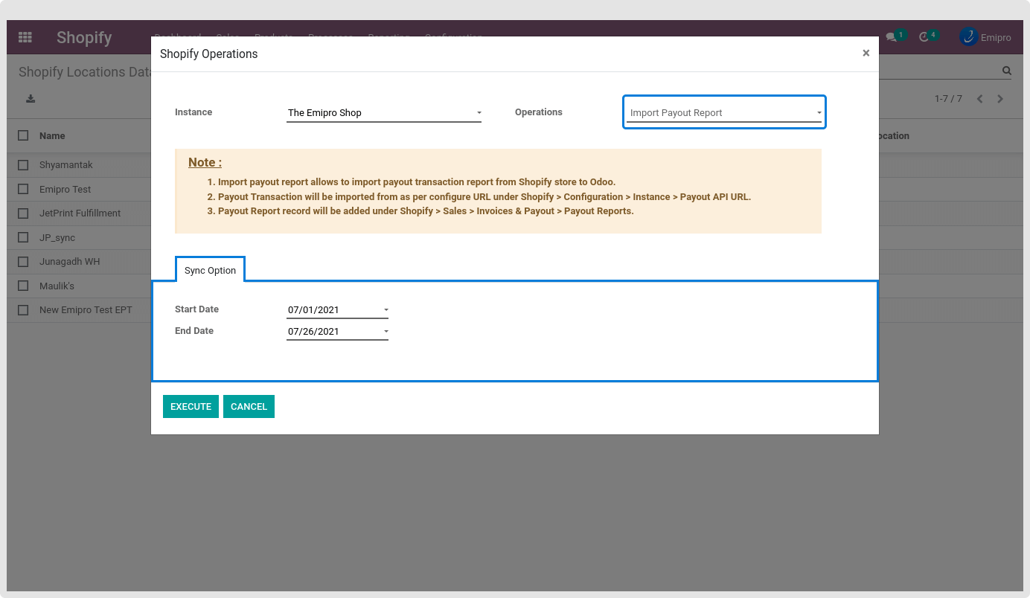Open the activities clock icon

pos(924,37)
